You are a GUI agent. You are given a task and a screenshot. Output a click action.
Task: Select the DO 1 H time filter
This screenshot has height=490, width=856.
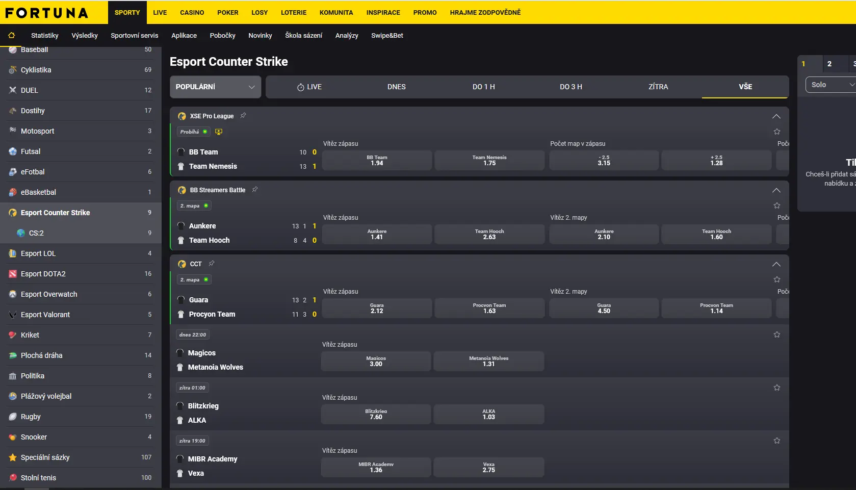(x=484, y=87)
